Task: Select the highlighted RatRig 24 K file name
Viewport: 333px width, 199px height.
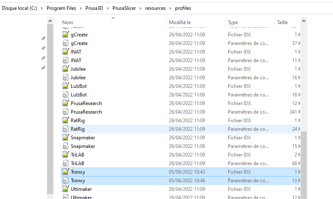Action: [78, 129]
